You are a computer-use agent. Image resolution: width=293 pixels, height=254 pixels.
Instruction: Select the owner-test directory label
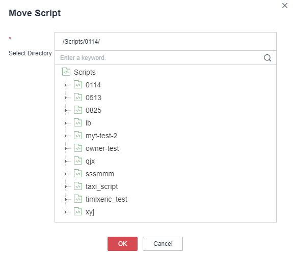[x=102, y=148]
